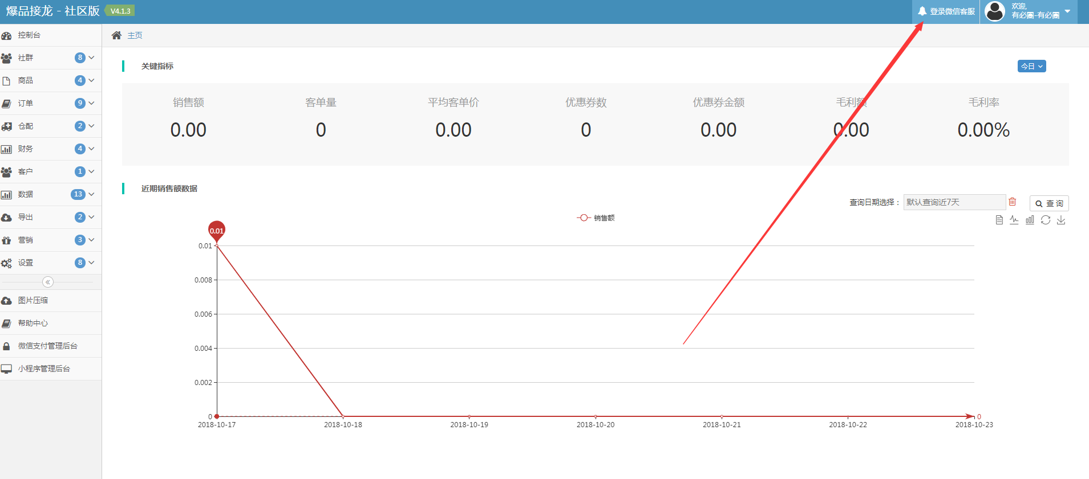Save chart as image download icon
Screen dimensions: 1089x479
[1061, 220]
